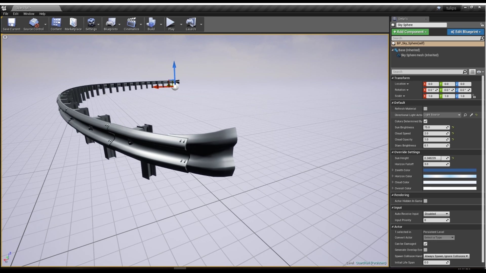486x273 pixels.
Task: Toggle Refresh Material checkbox
Action: click(426, 109)
